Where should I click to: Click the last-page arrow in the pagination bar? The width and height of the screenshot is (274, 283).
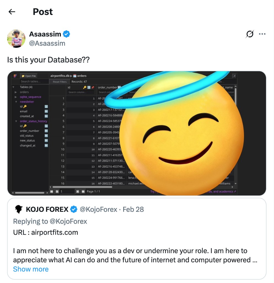pos(83,191)
